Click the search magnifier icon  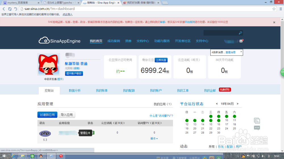(x=240, y=33)
